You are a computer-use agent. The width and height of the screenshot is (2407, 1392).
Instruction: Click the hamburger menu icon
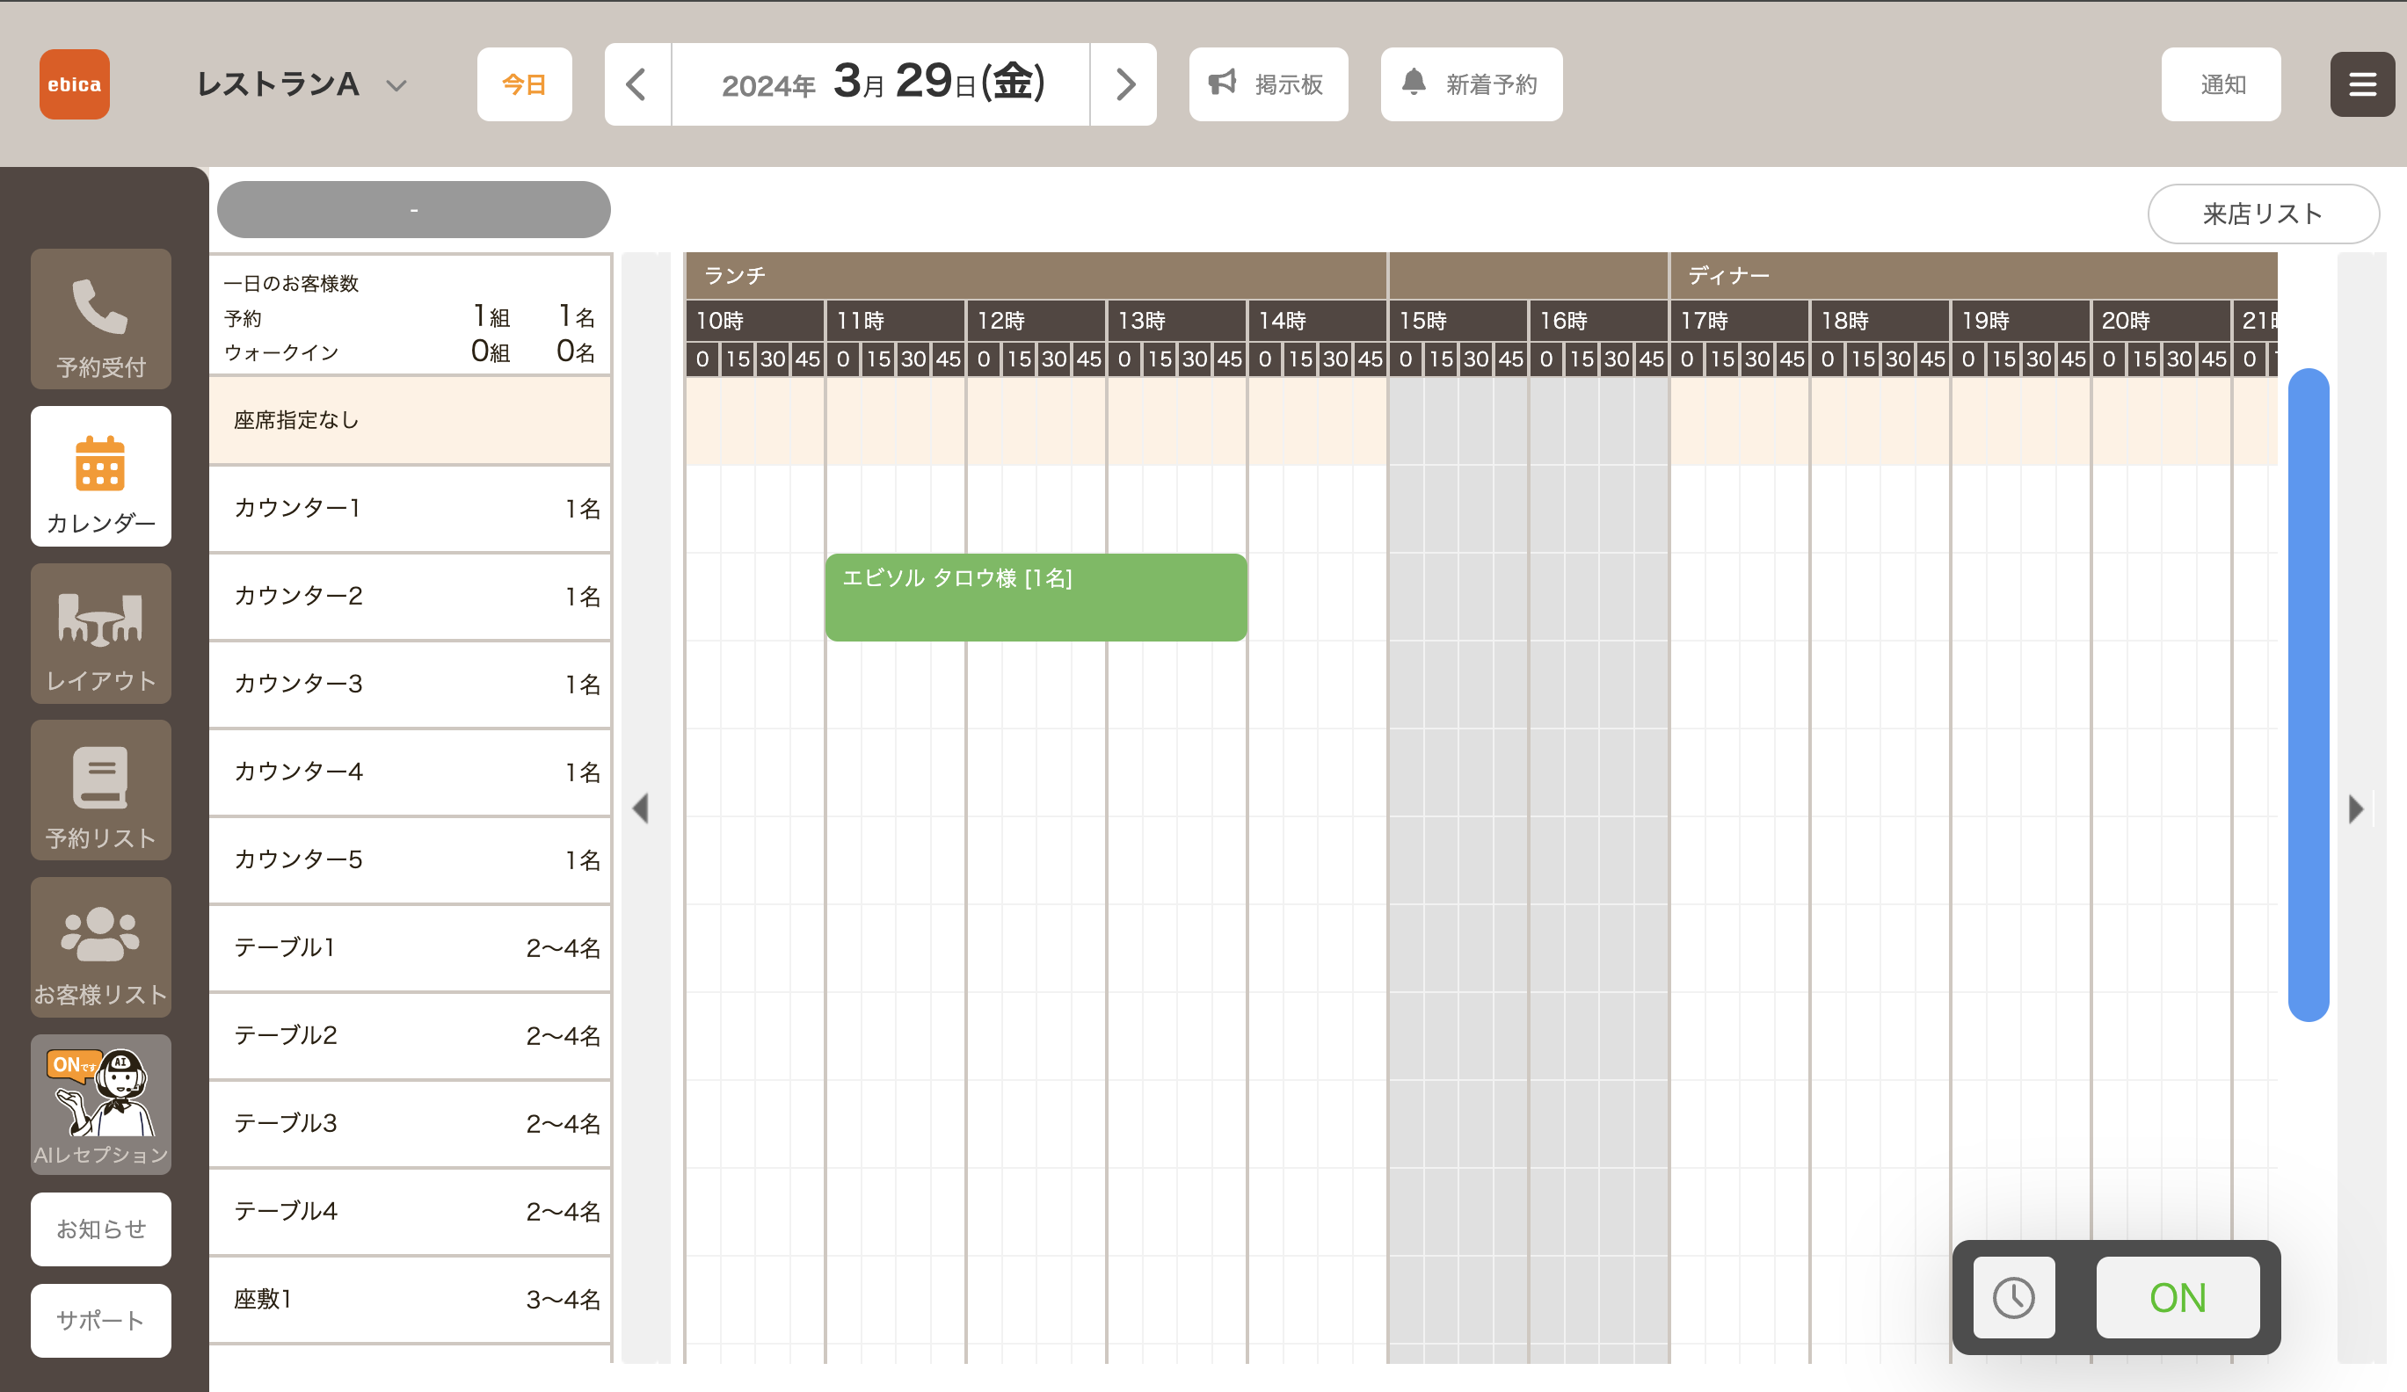pyautogui.click(x=2362, y=84)
